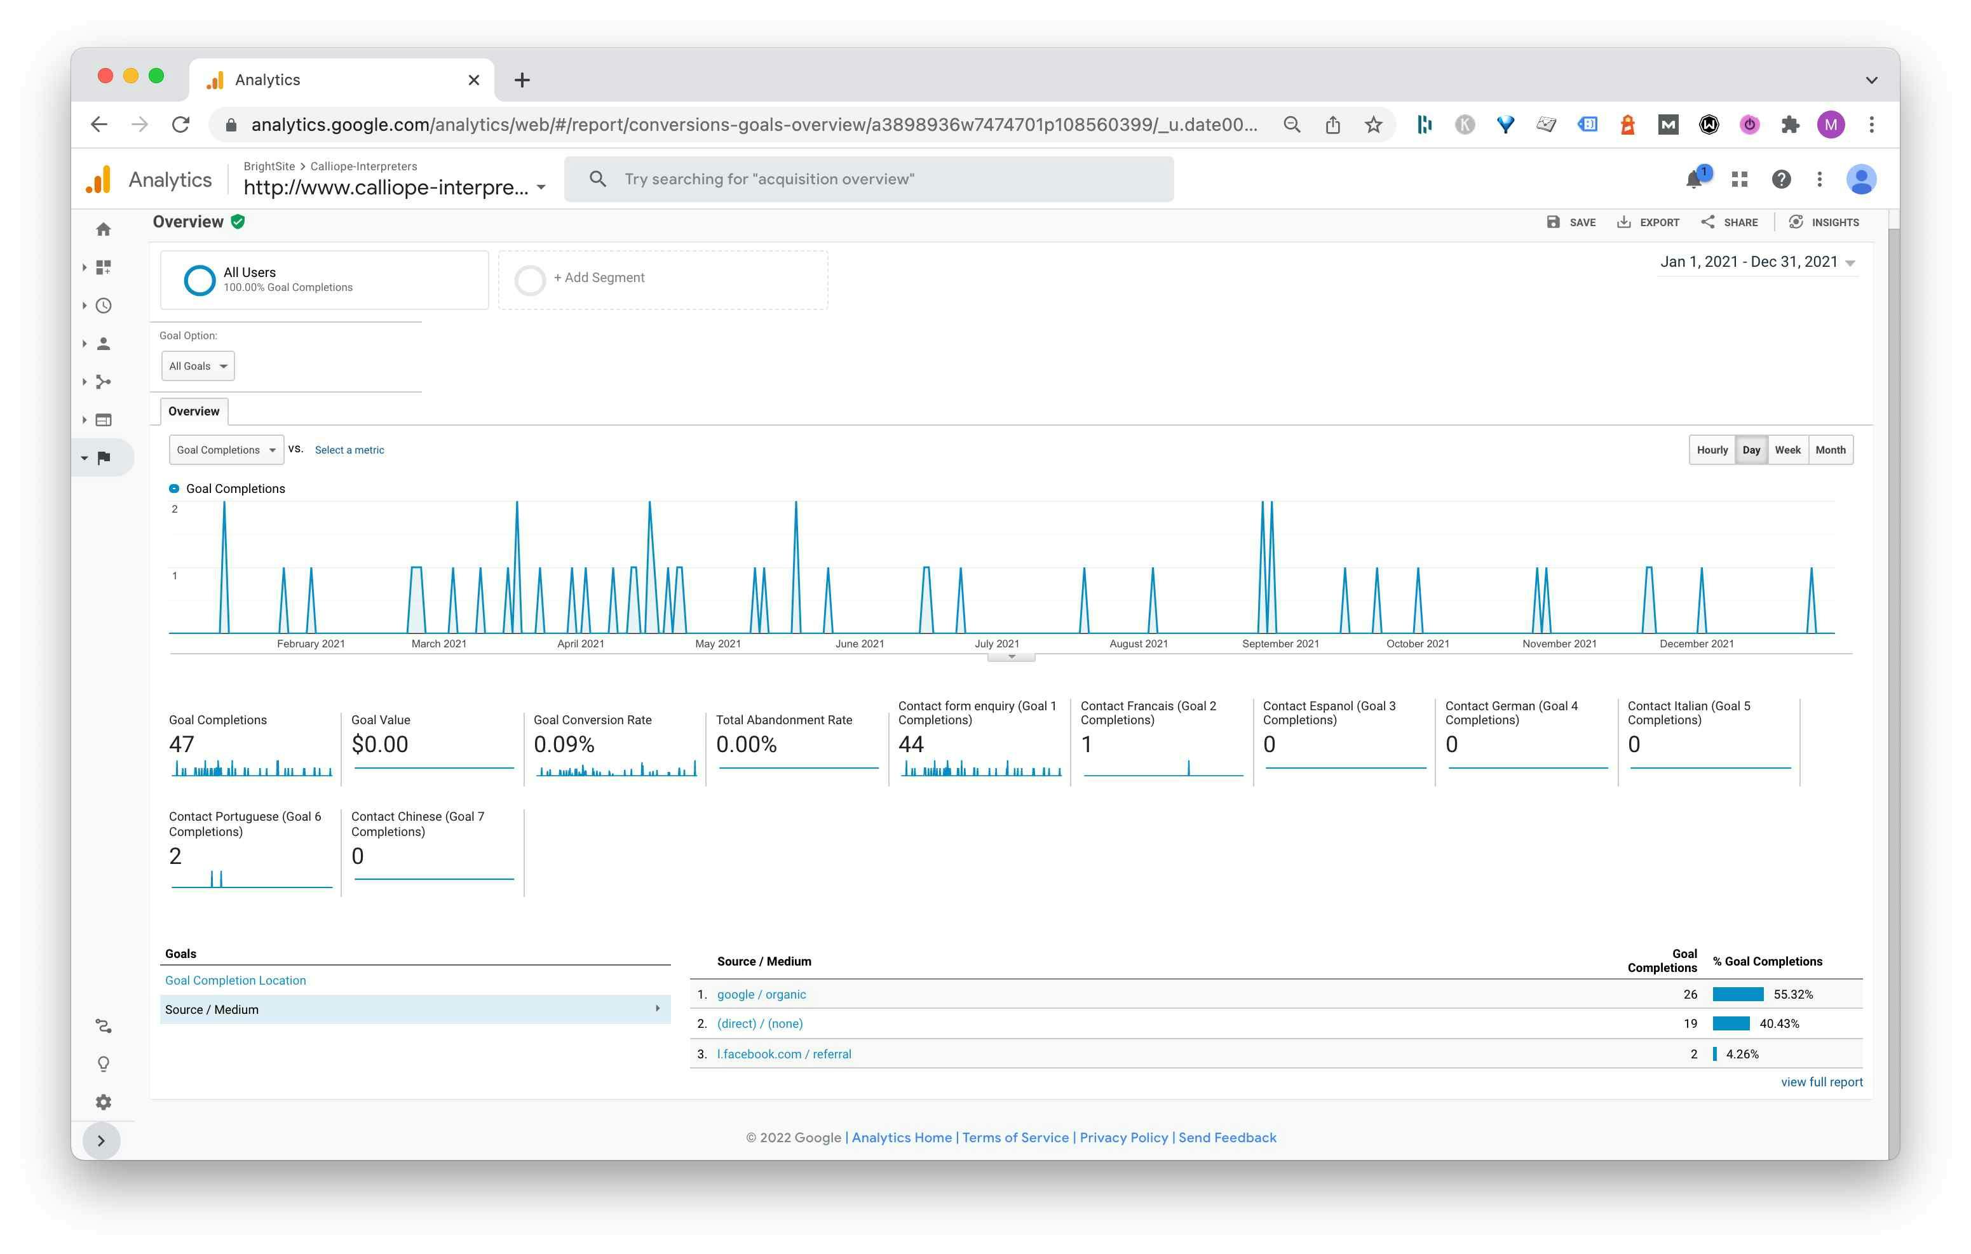Image resolution: width=1971 pixels, height=1254 pixels.
Task: Click the Goal Completions legend color dot
Action: (173, 489)
